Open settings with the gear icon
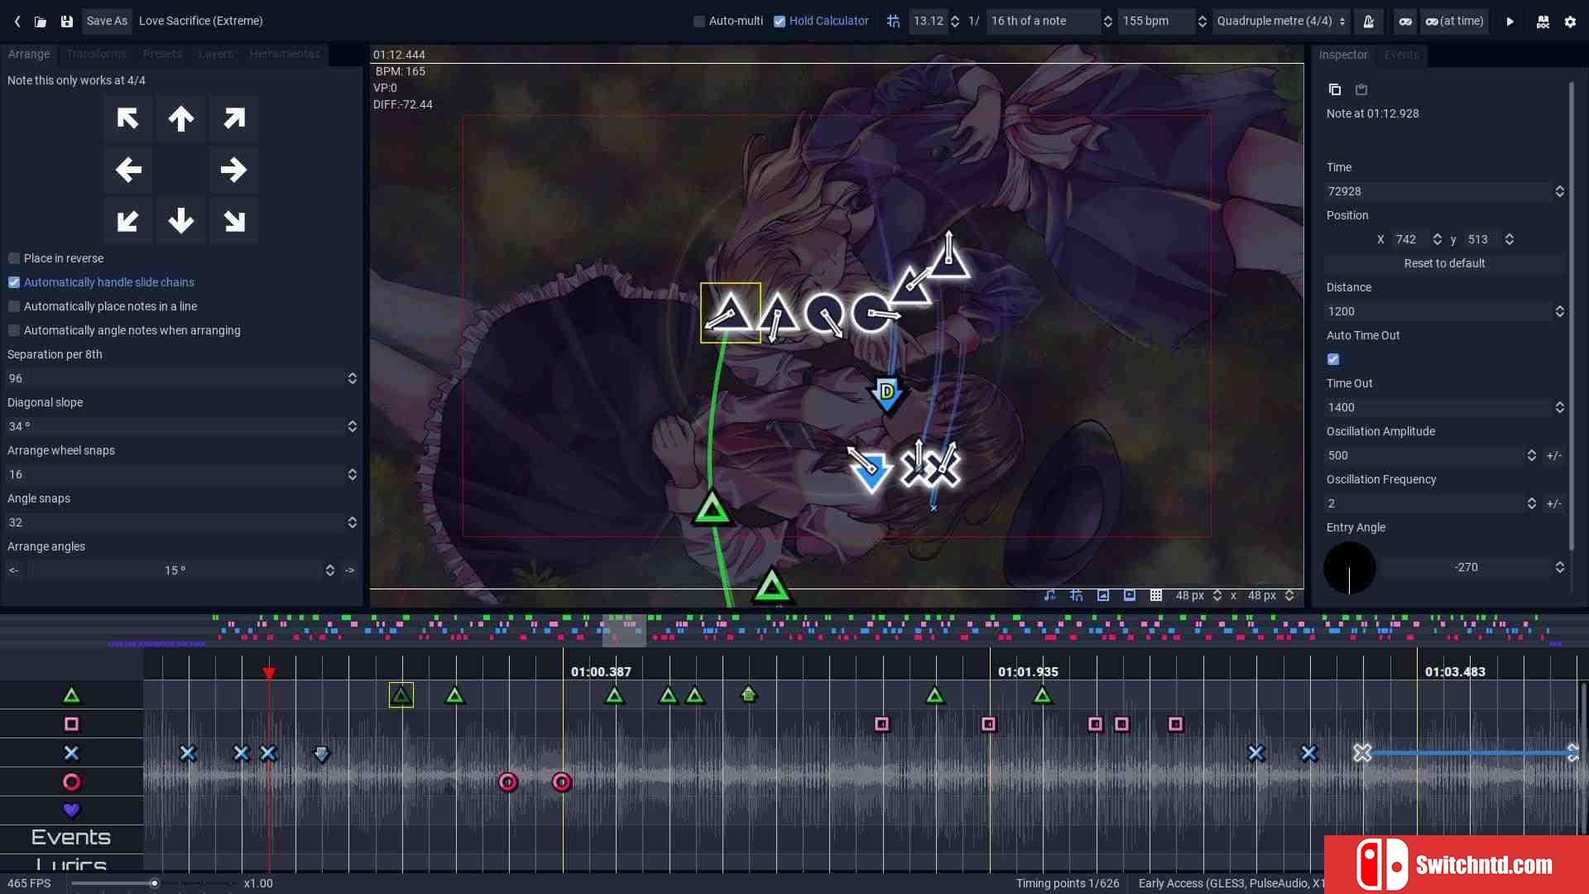1589x894 pixels. tap(1570, 22)
